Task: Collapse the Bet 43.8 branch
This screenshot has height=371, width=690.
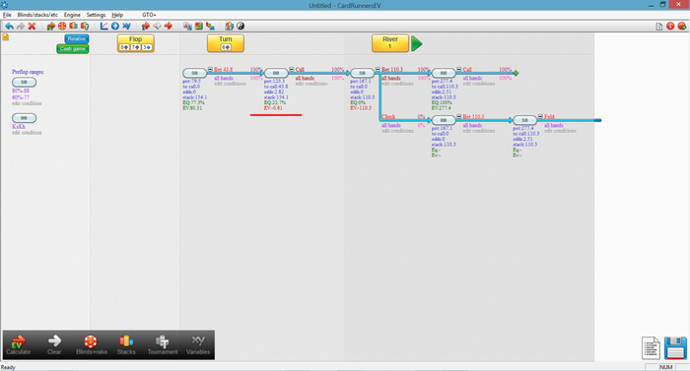Action: pyautogui.click(x=210, y=70)
